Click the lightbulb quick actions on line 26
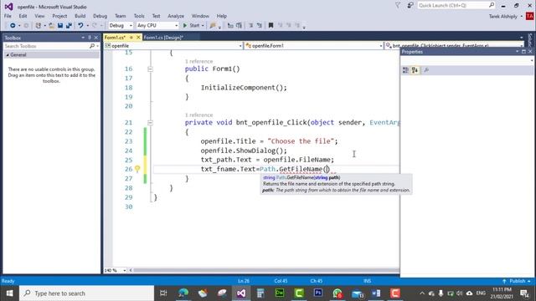This screenshot has width=536, height=301. coord(137,169)
